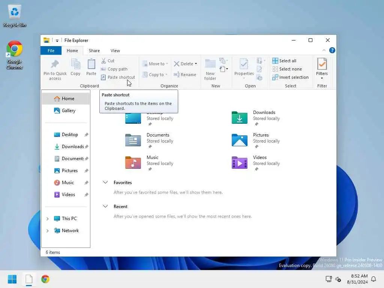Select Documents in navigation pane
The height and width of the screenshot is (288, 384).
click(x=66, y=159)
